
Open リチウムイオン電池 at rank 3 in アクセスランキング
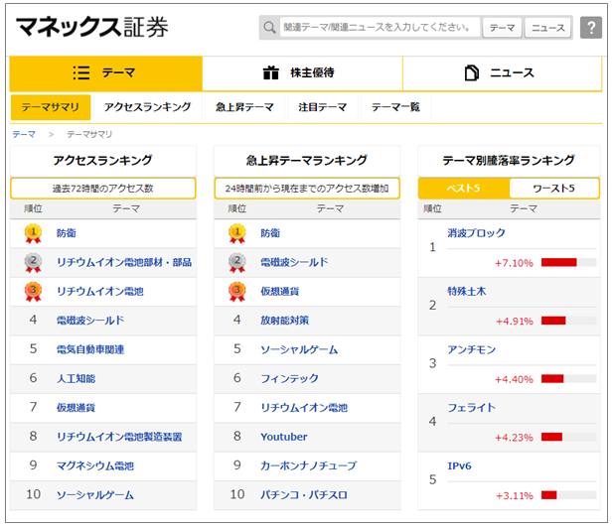(x=100, y=292)
